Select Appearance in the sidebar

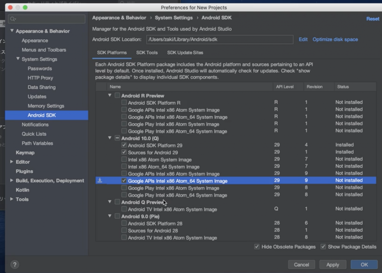pyautogui.click(x=35, y=40)
